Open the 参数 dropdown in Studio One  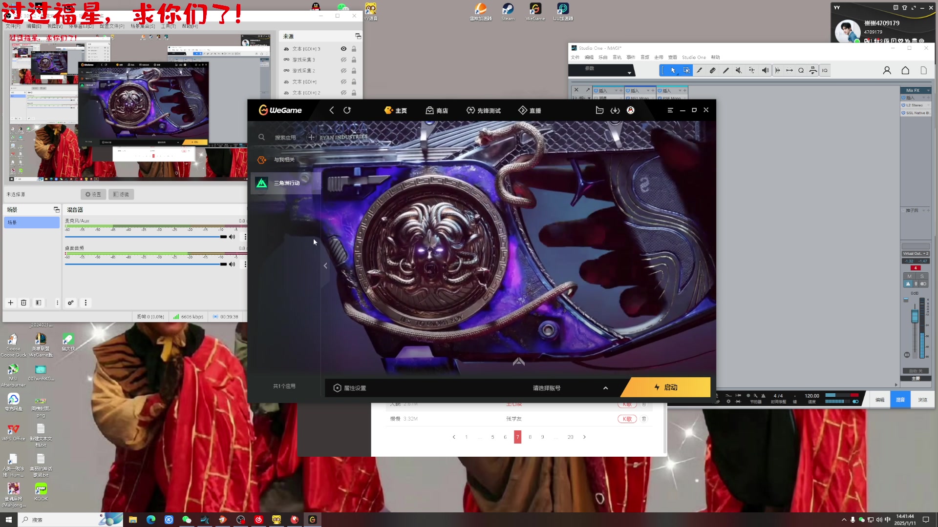pos(629,73)
